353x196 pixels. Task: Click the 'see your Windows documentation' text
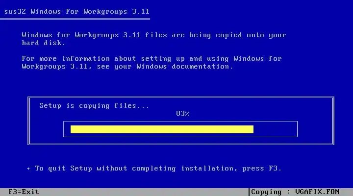coord(165,67)
